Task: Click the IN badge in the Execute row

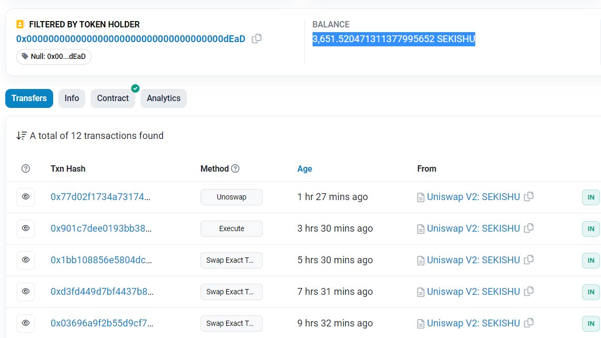Action: click(x=590, y=228)
